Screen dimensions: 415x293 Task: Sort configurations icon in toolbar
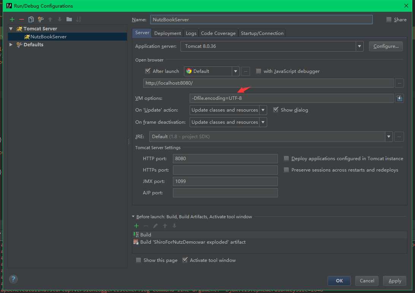[79, 19]
